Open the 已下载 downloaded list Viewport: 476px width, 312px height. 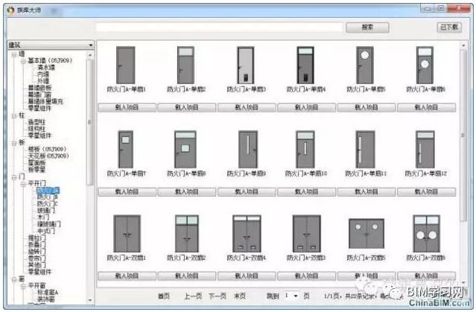(449, 28)
